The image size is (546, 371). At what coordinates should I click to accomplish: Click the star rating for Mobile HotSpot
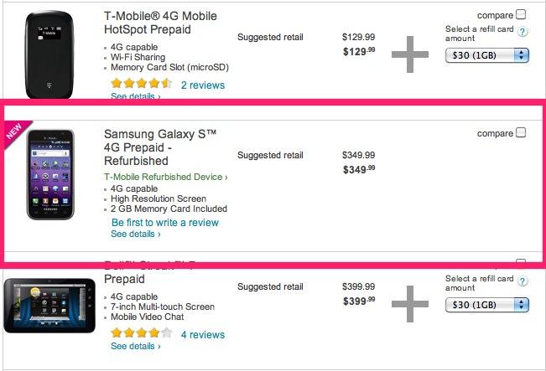141,85
